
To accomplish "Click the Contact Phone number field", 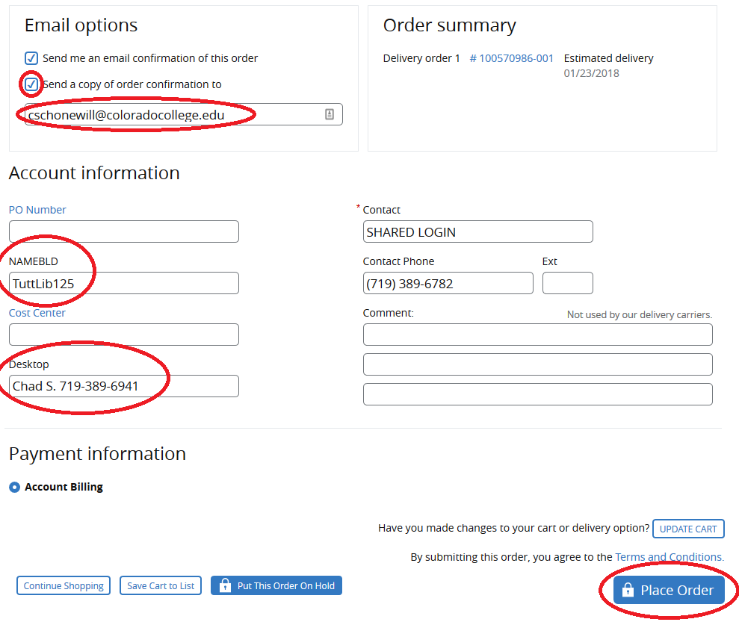I will click(448, 283).
